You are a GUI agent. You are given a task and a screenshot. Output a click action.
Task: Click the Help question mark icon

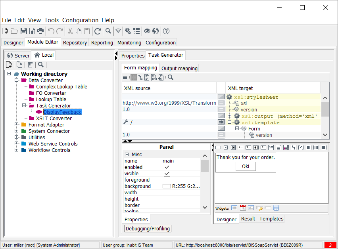pos(166,31)
